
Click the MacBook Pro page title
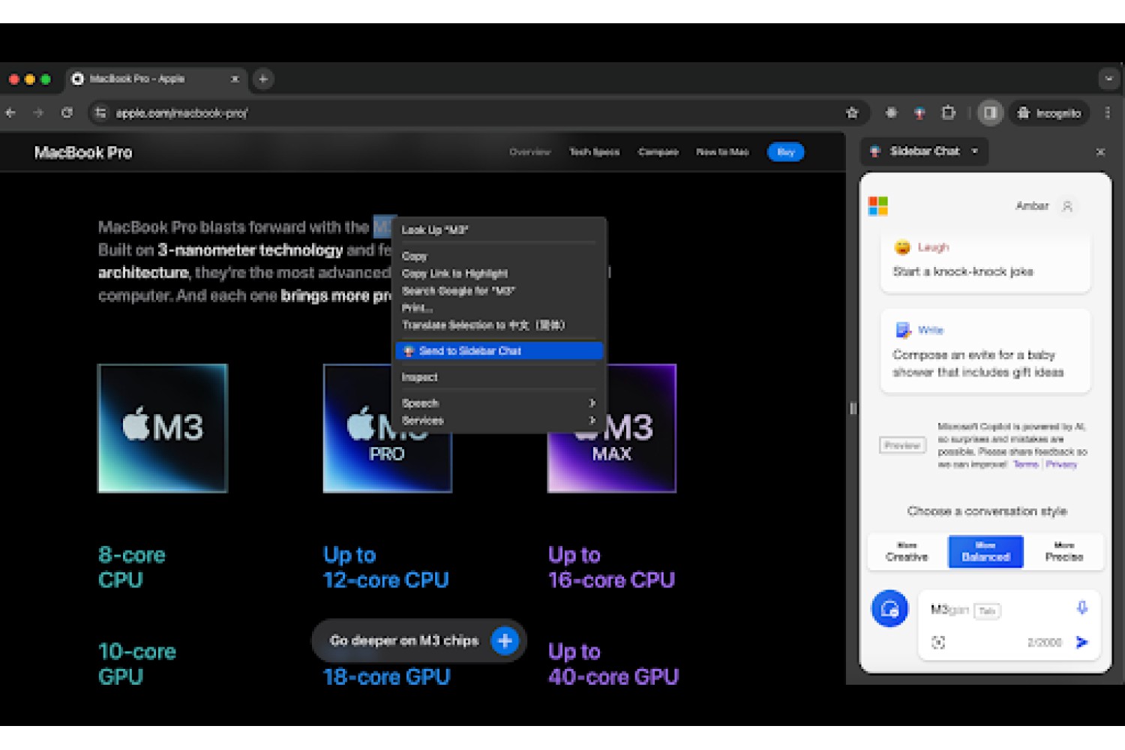83,153
